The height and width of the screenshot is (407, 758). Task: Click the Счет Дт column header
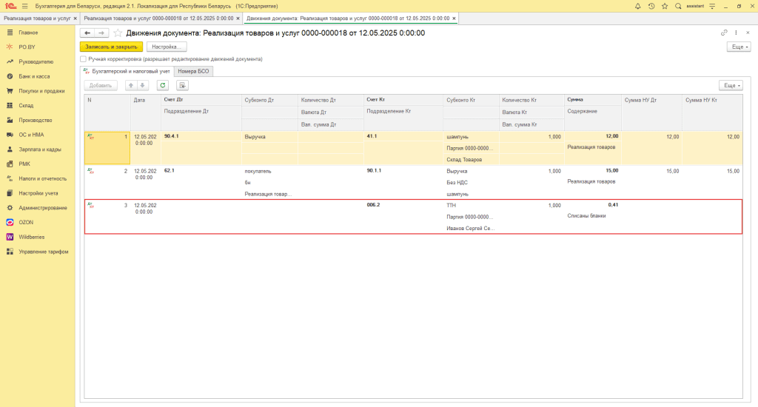coord(201,100)
